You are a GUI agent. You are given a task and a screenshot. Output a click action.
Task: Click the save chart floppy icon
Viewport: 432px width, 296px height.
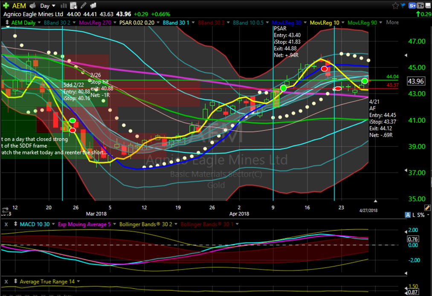click(x=428, y=6)
